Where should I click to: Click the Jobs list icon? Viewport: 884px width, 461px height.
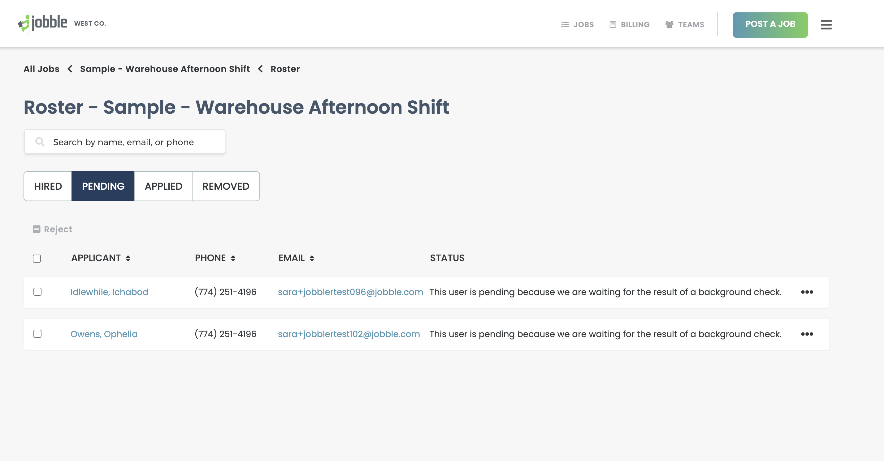pyautogui.click(x=565, y=25)
